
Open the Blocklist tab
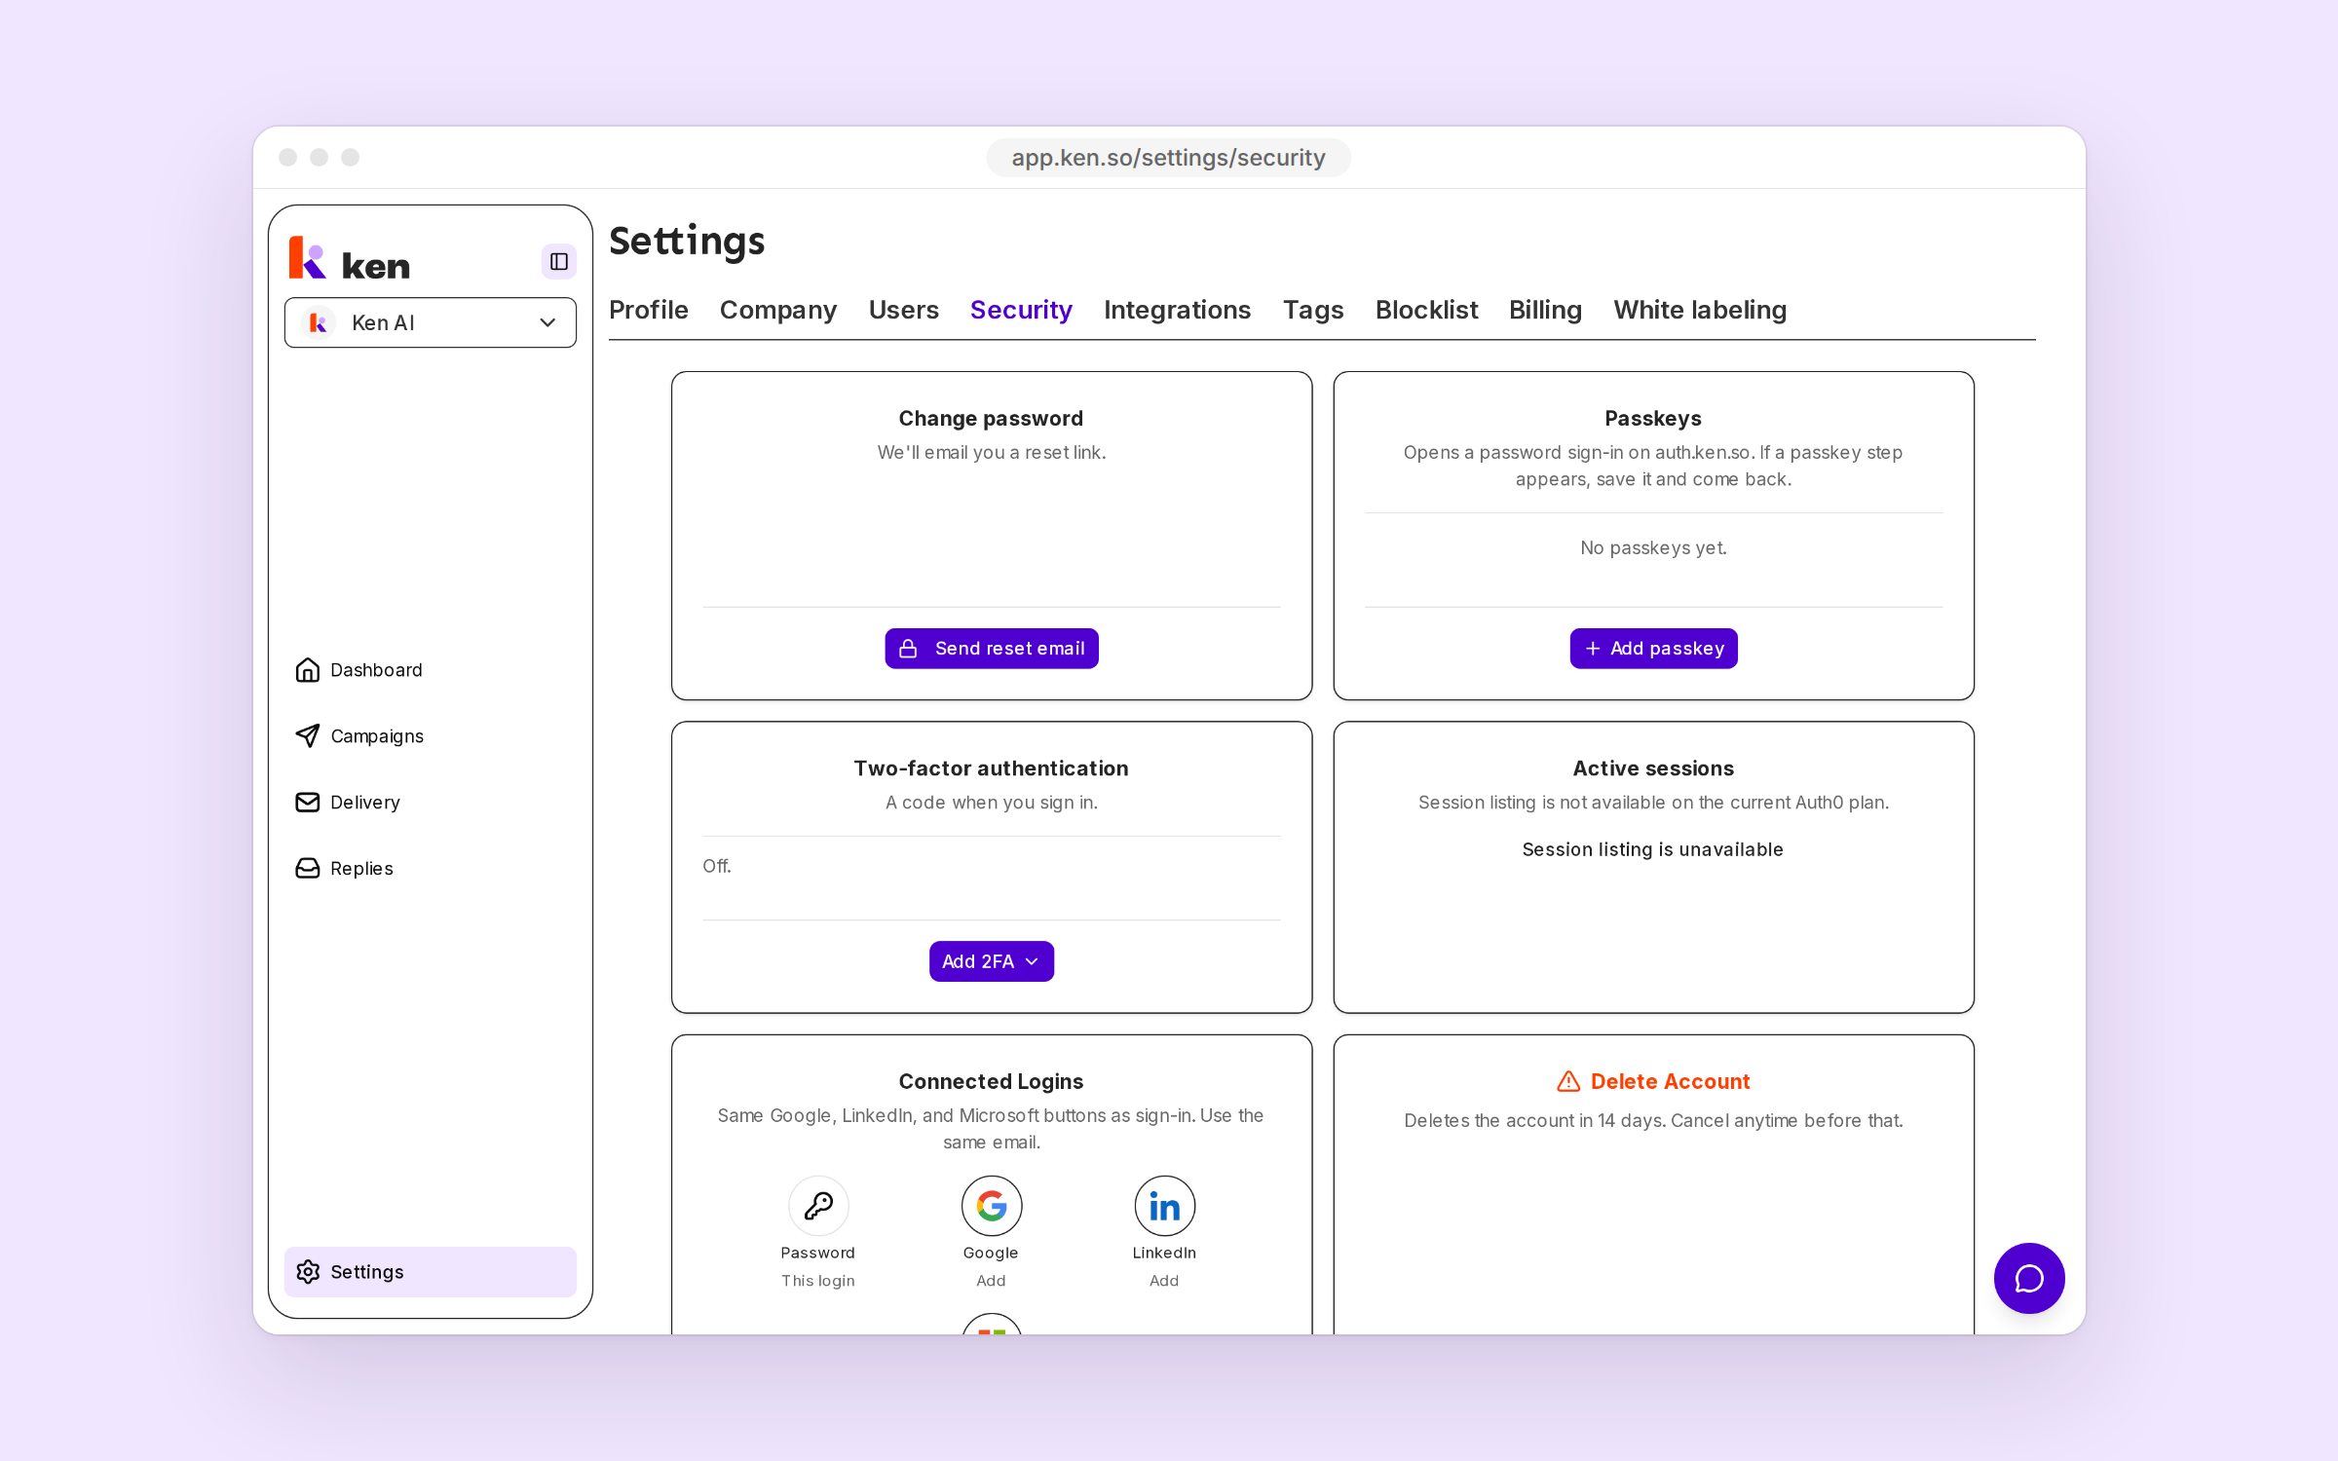coord(1426,310)
